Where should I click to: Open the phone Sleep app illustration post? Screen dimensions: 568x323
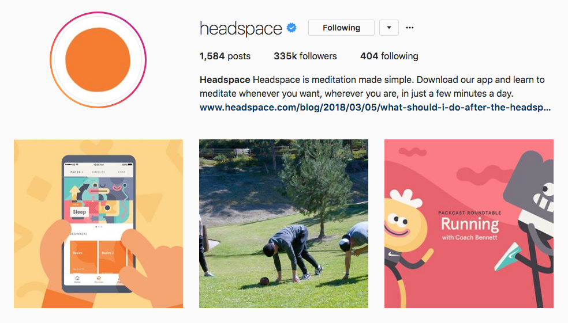[99, 223]
